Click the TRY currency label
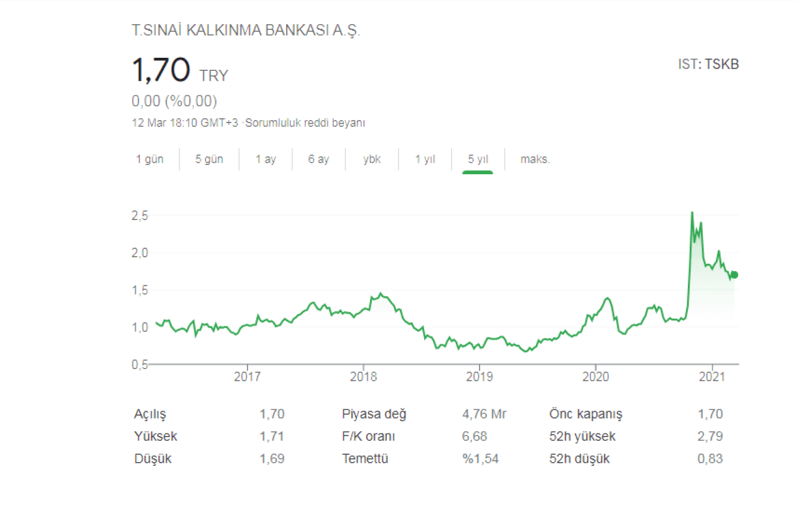Viewport: 796px width, 505px height. [x=213, y=76]
